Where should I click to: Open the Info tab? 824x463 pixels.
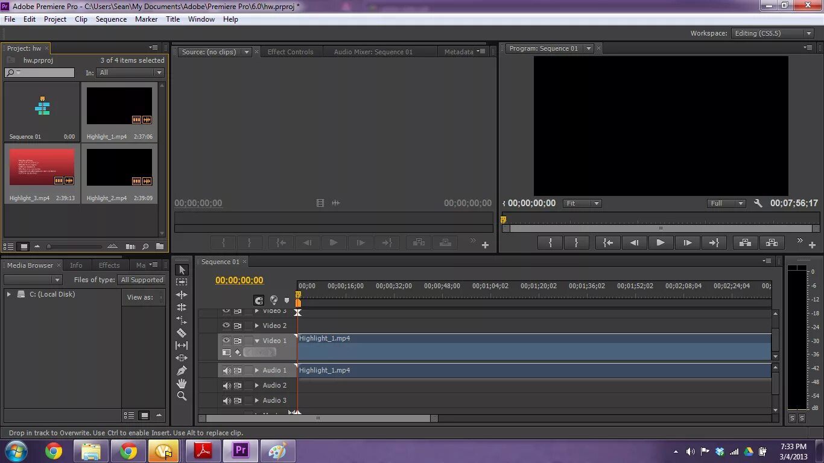(76, 265)
